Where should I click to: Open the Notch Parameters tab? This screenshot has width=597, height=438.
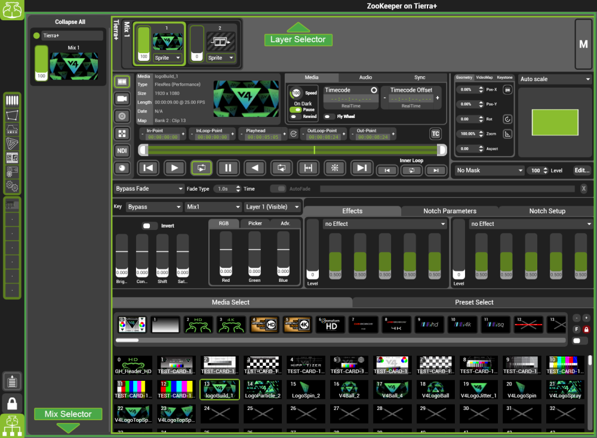(x=450, y=211)
